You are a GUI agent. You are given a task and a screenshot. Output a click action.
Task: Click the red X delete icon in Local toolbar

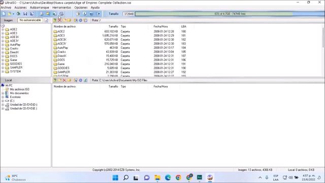coord(64,80)
